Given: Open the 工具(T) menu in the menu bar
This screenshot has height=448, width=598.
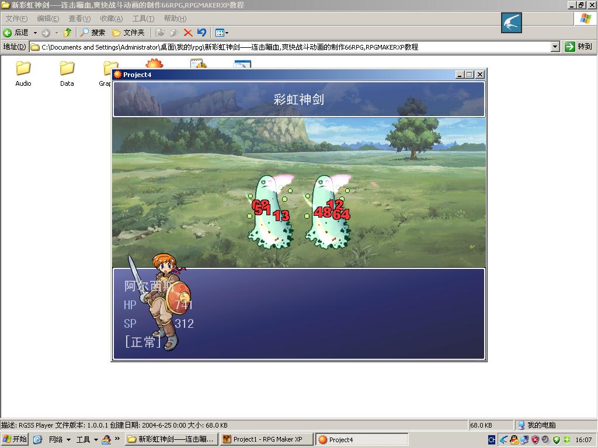Looking at the screenshot, I should click(144, 19).
